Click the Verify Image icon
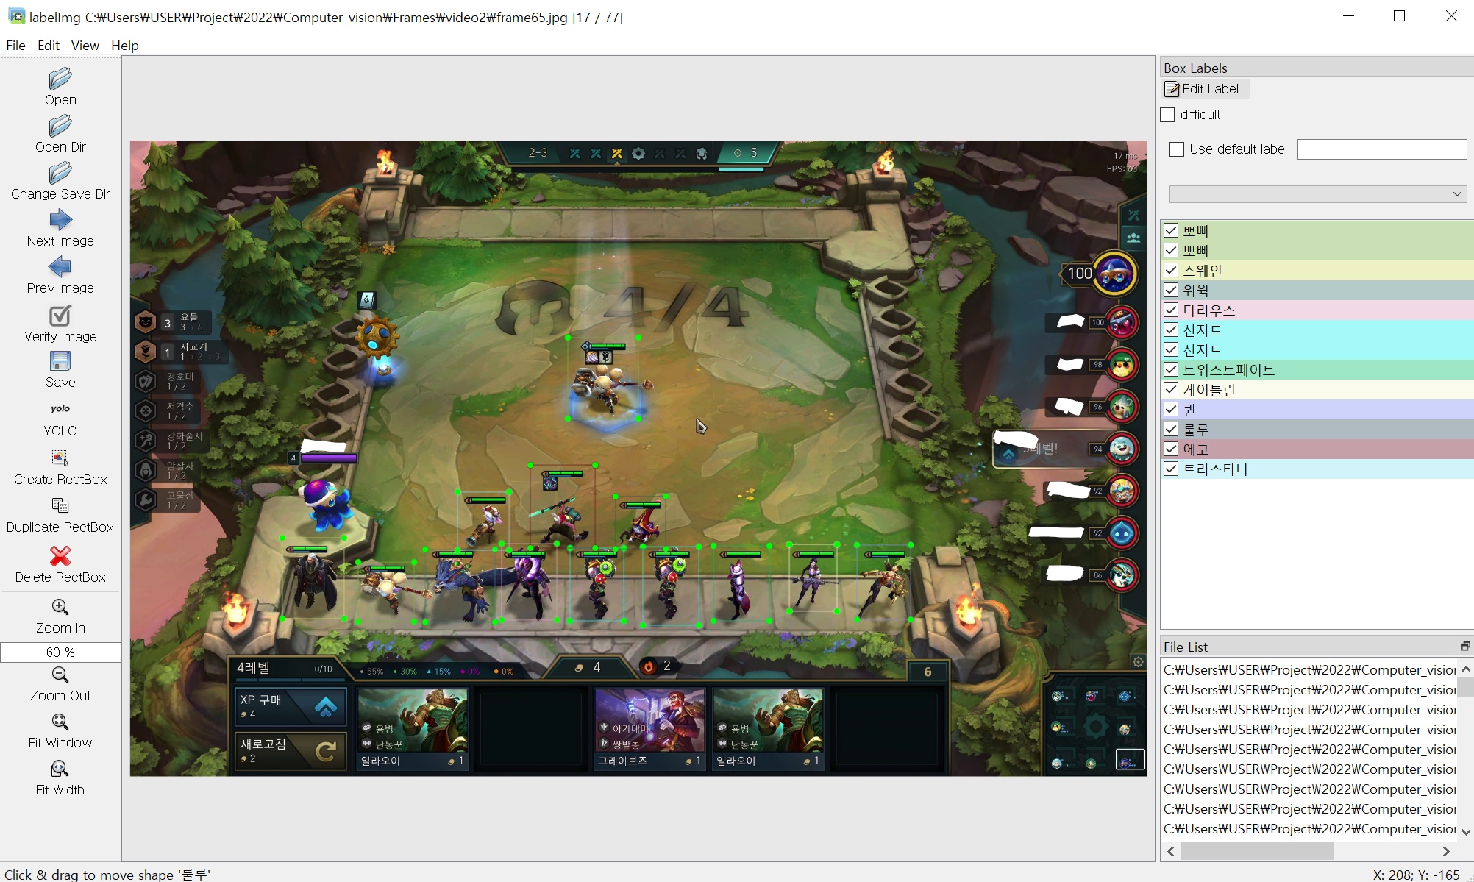This screenshot has width=1474, height=882. 60,316
